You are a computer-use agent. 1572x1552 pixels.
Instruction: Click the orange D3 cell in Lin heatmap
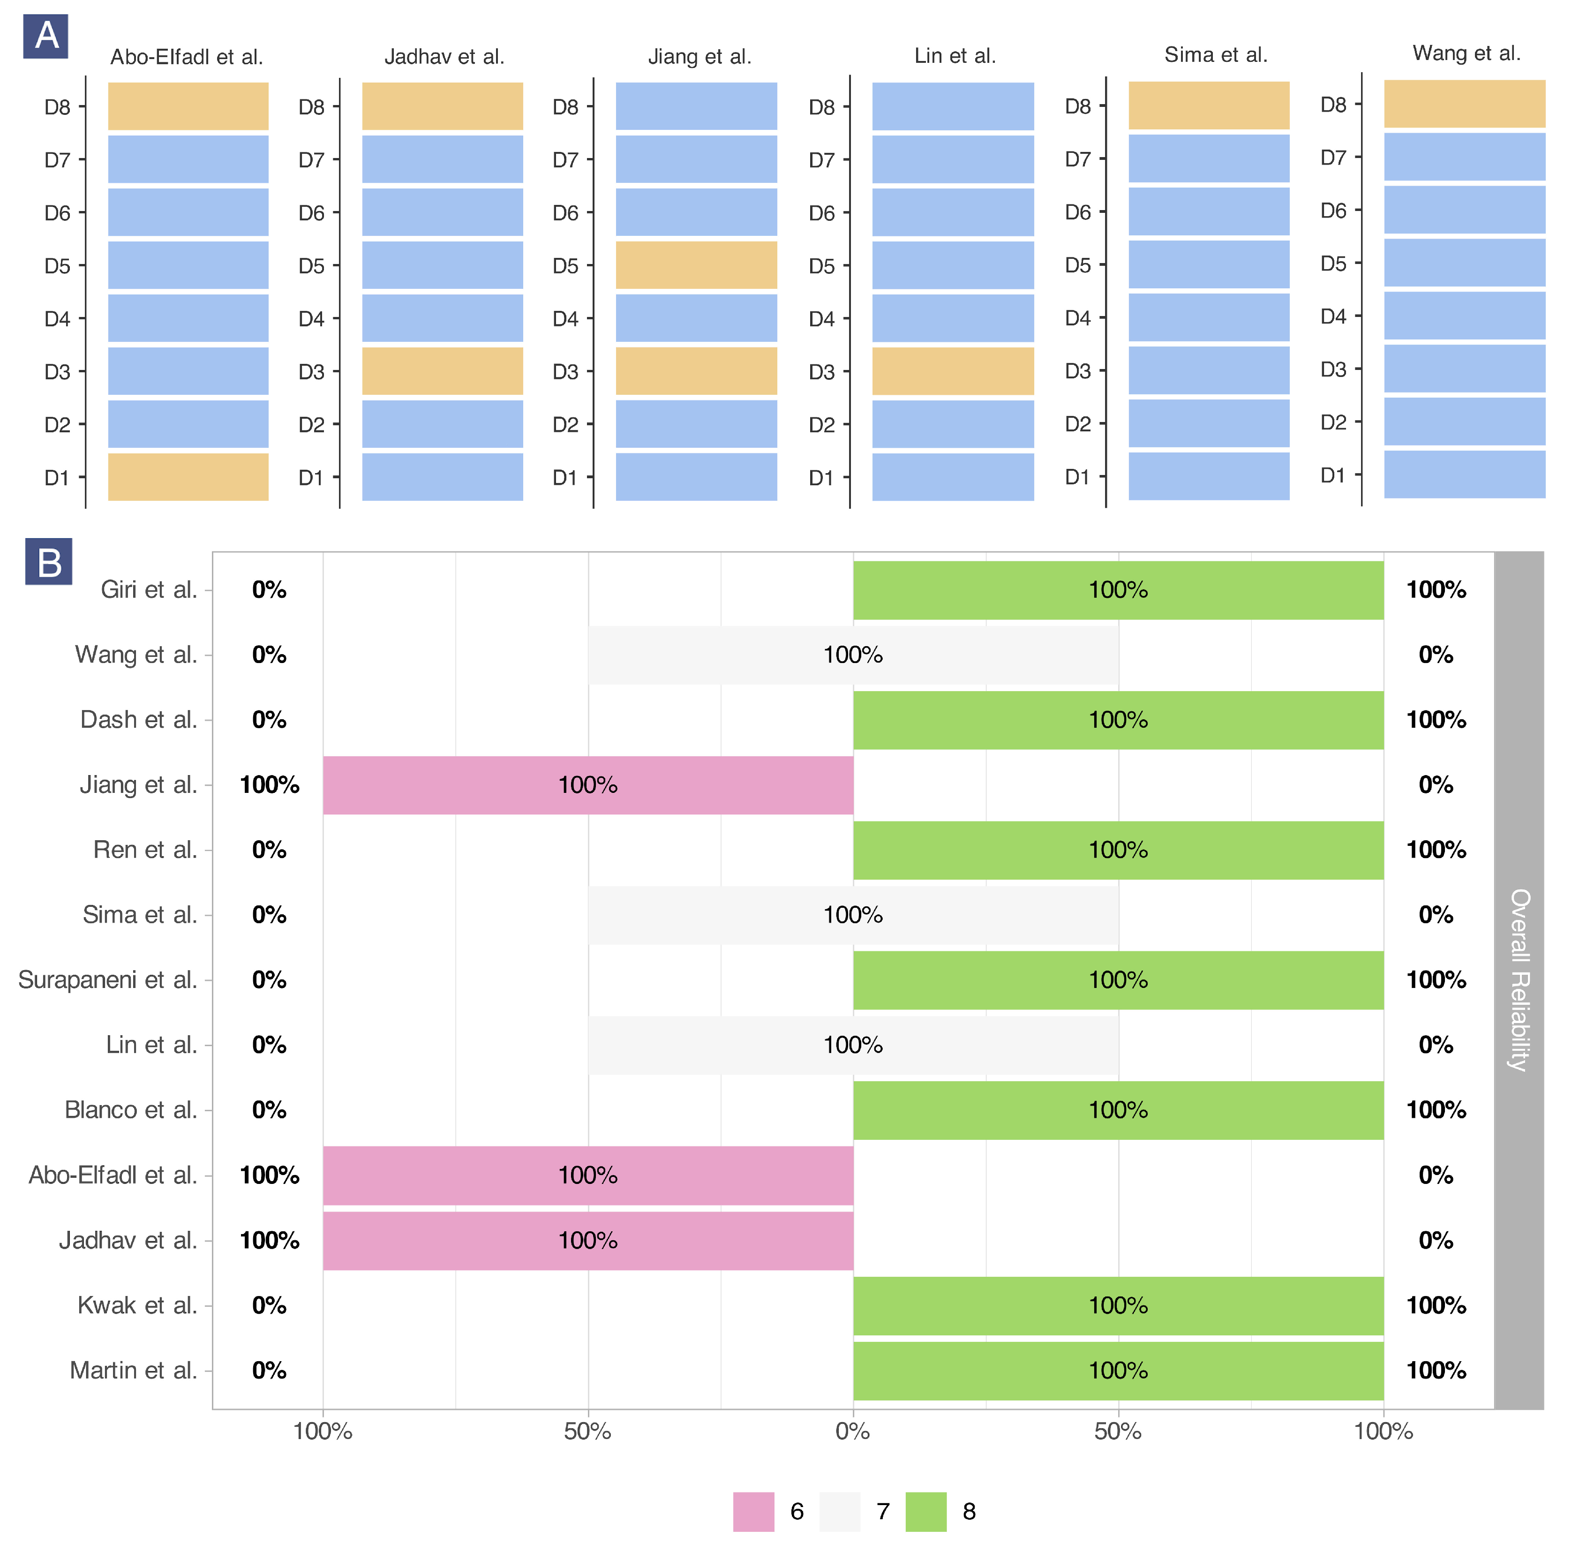tap(953, 371)
